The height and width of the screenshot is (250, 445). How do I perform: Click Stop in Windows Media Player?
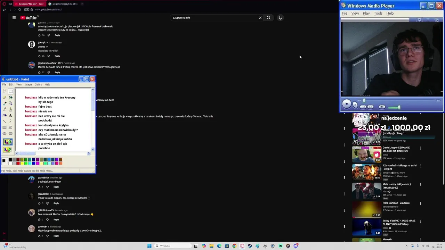355,105
